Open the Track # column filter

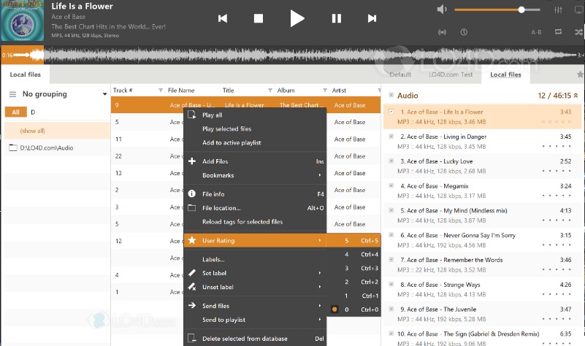click(161, 91)
